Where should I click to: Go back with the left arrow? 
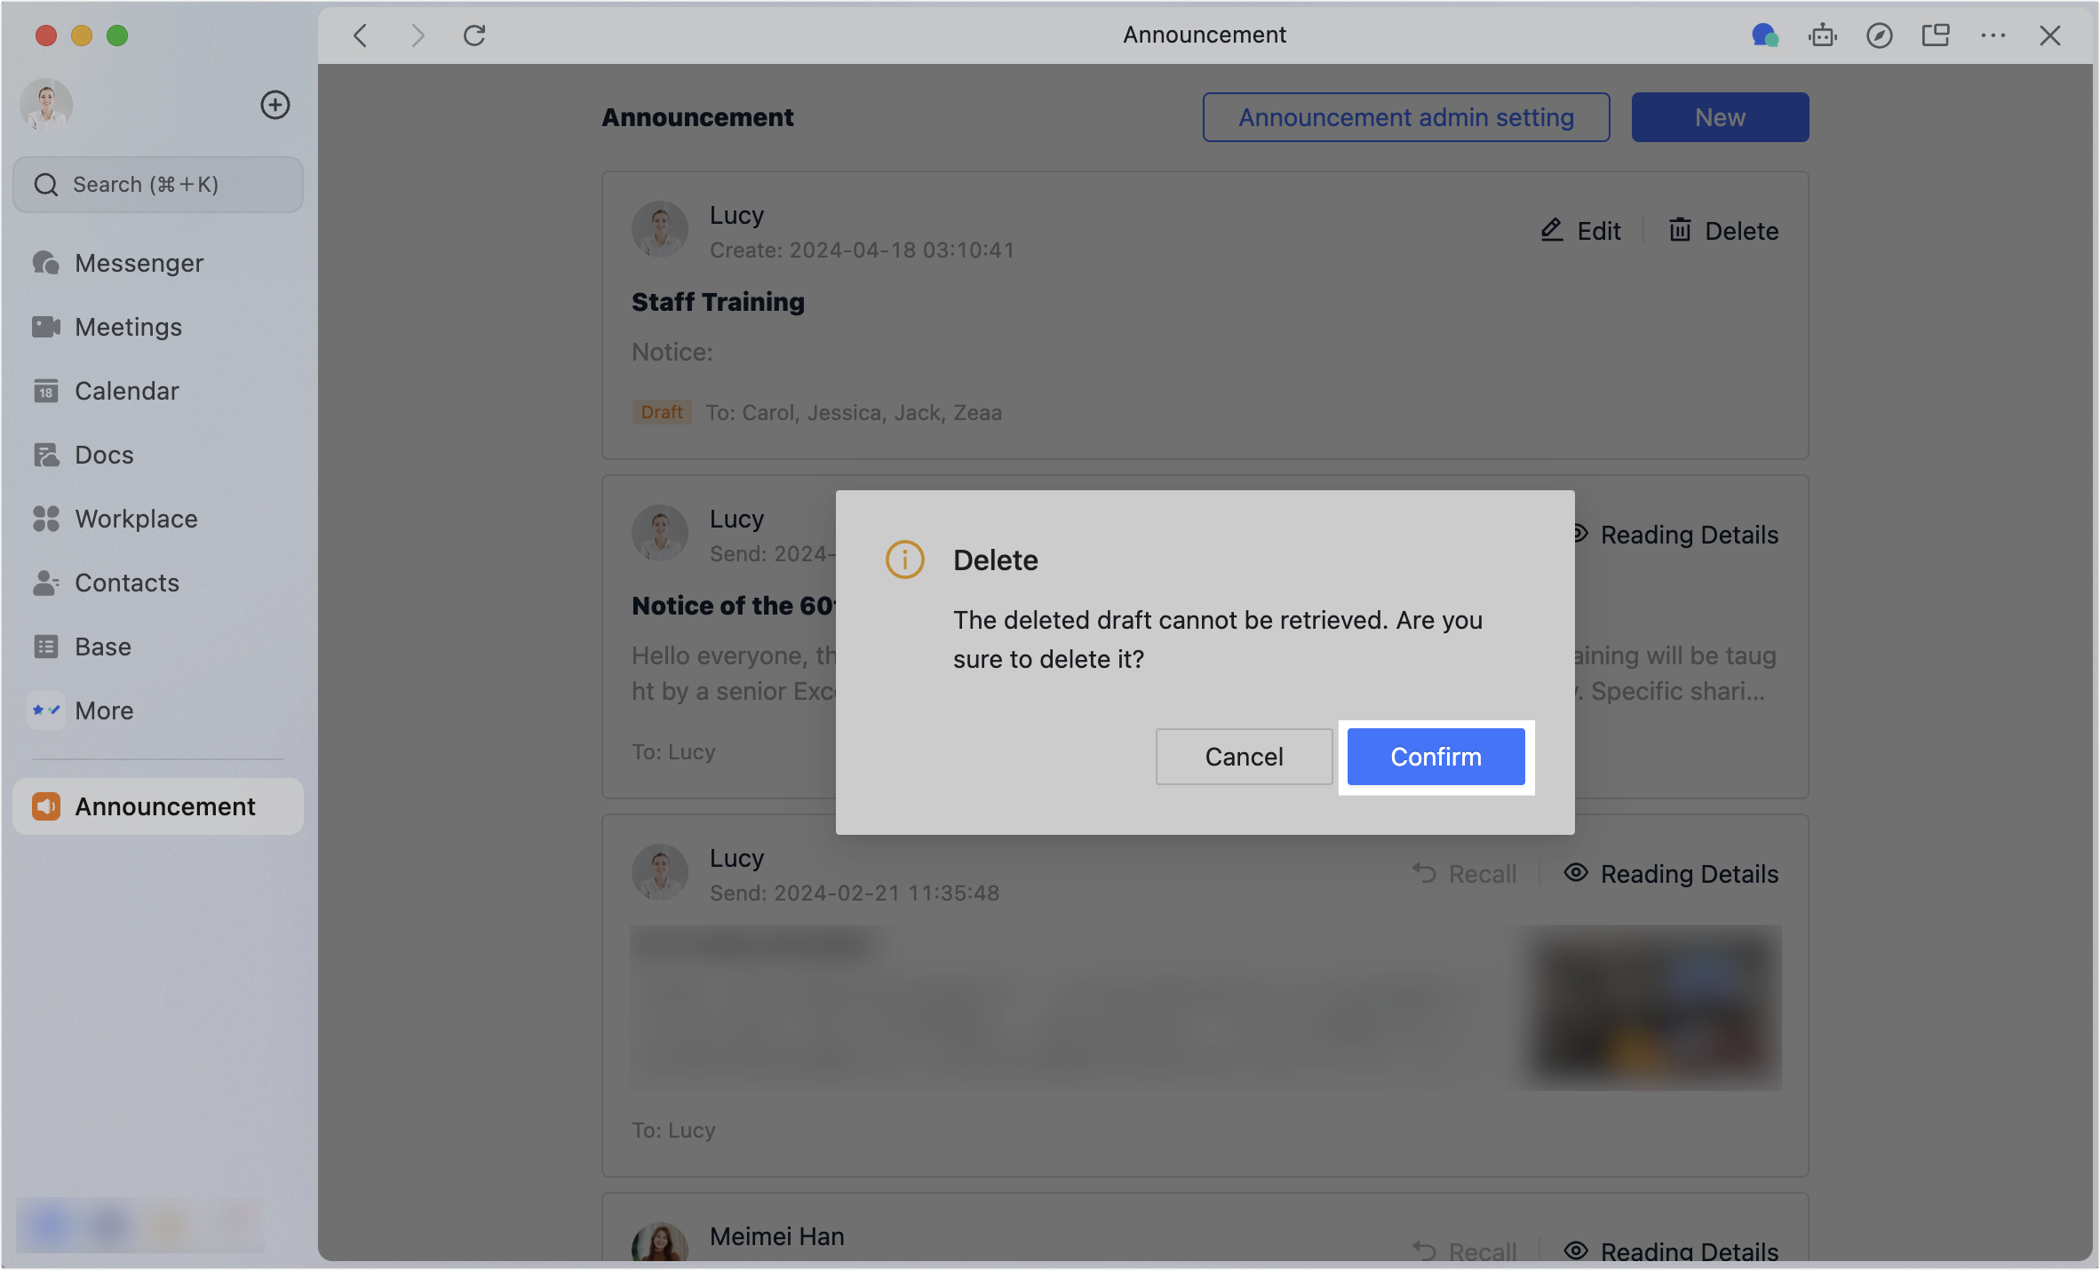[x=360, y=36]
